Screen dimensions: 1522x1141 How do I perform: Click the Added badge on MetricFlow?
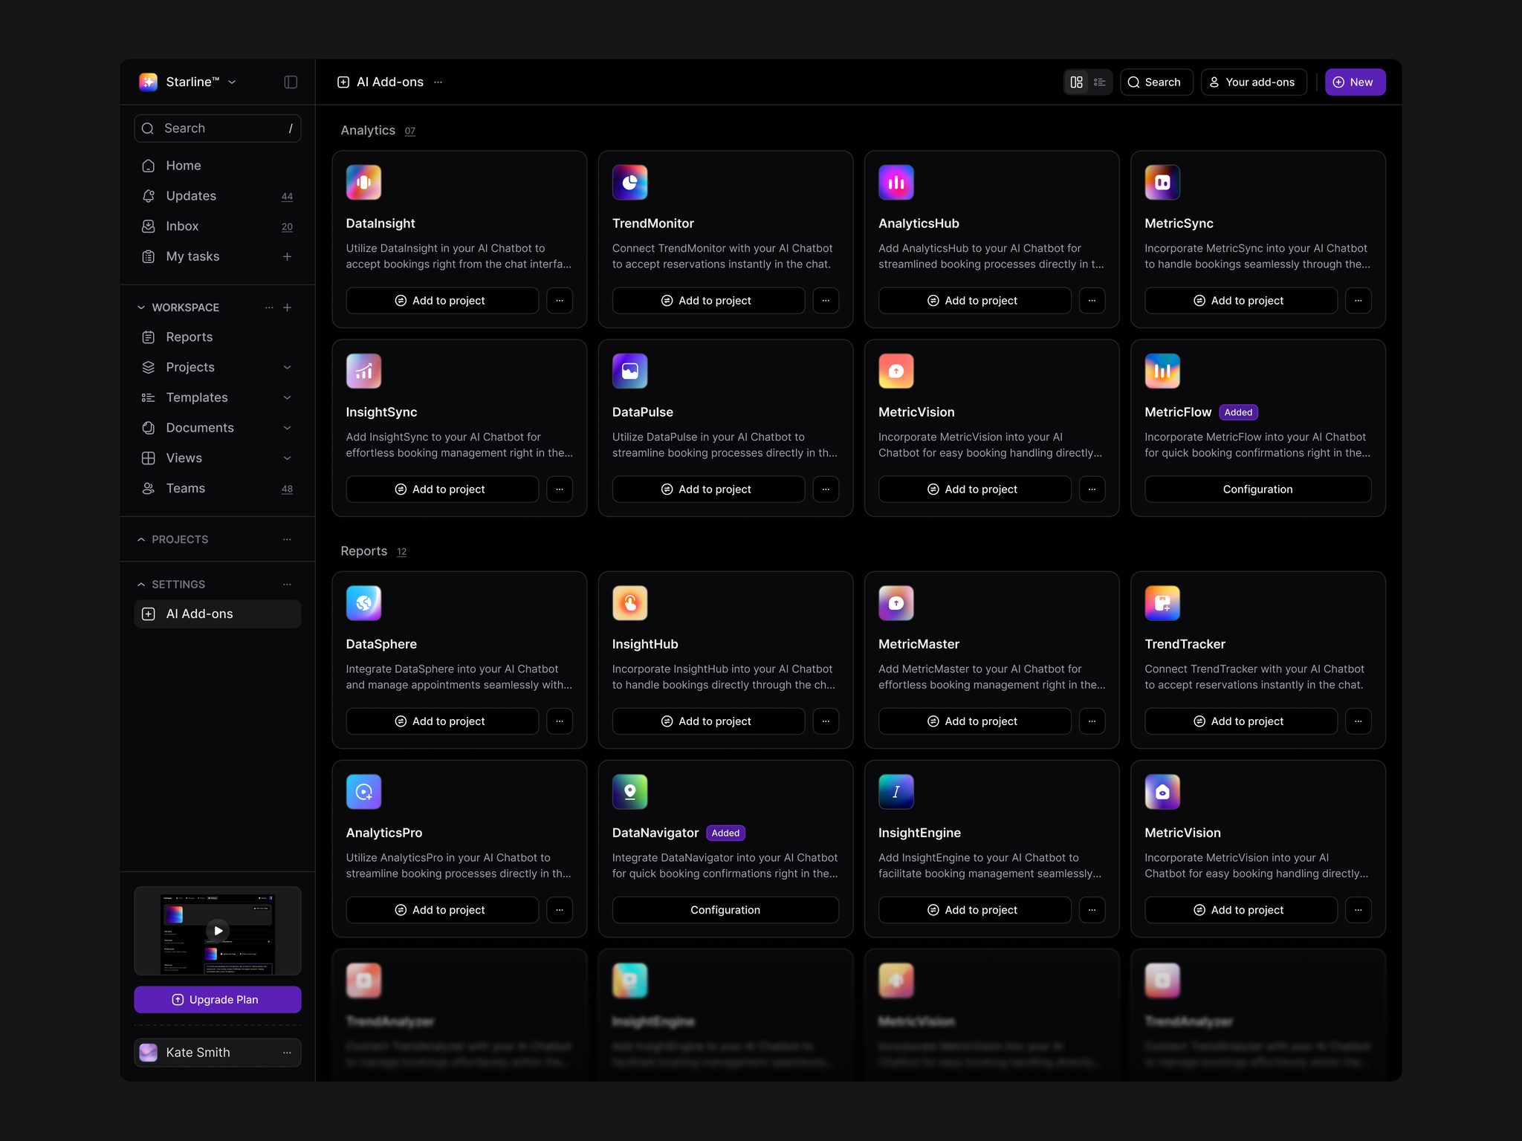point(1238,412)
